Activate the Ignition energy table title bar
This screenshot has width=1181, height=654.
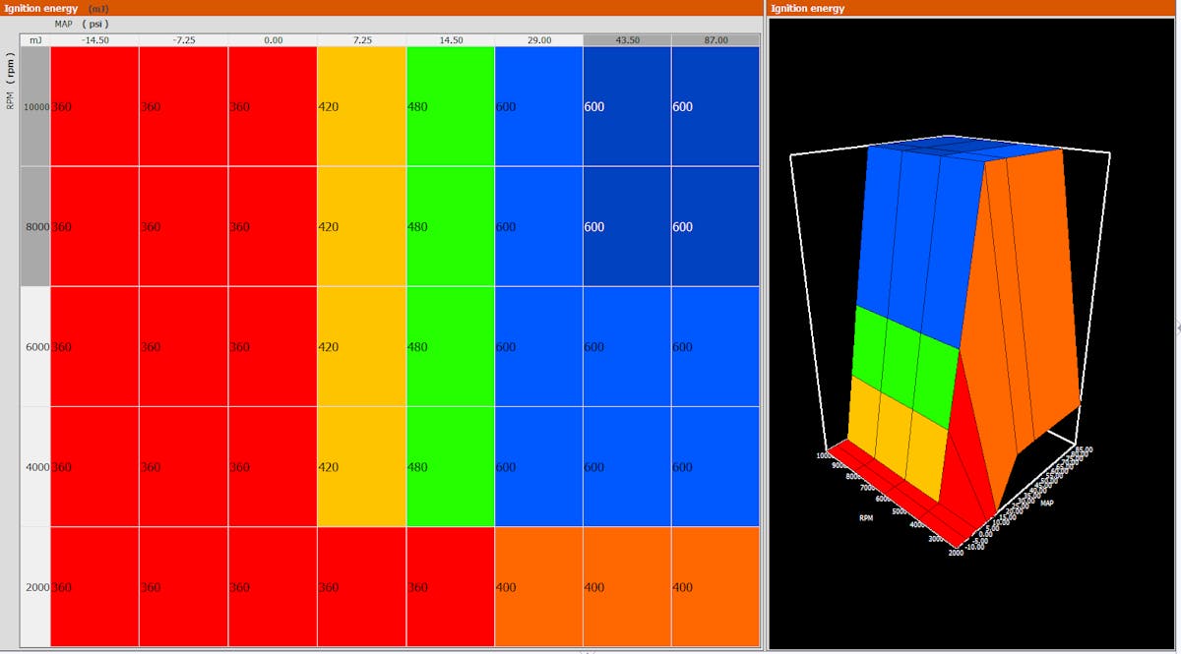(382, 8)
